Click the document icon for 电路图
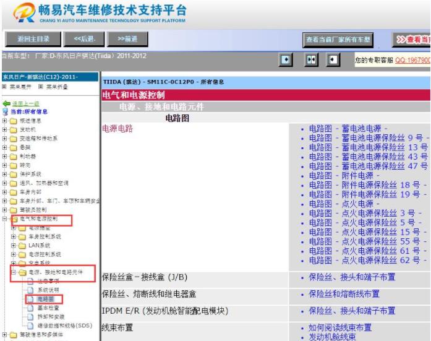The width and height of the screenshot is (431, 341). tap(30, 299)
